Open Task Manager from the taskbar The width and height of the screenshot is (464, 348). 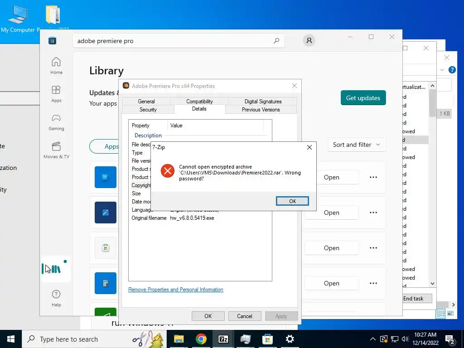[x=245, y=339]
